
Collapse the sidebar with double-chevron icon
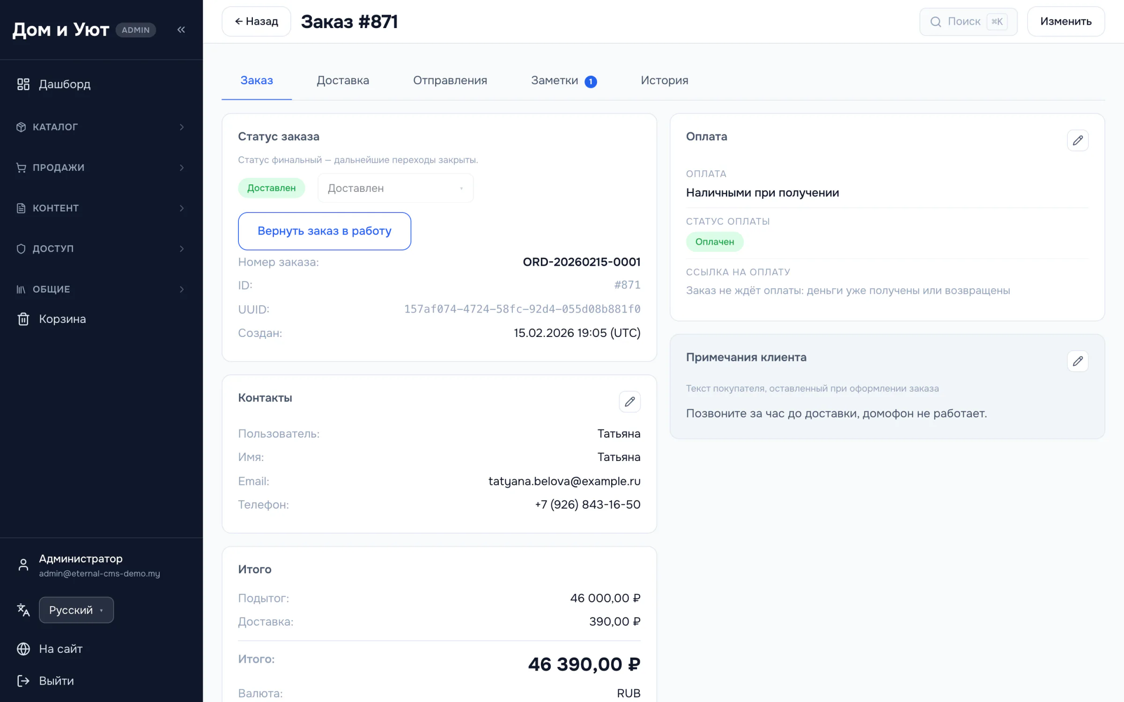coord(181,29)
